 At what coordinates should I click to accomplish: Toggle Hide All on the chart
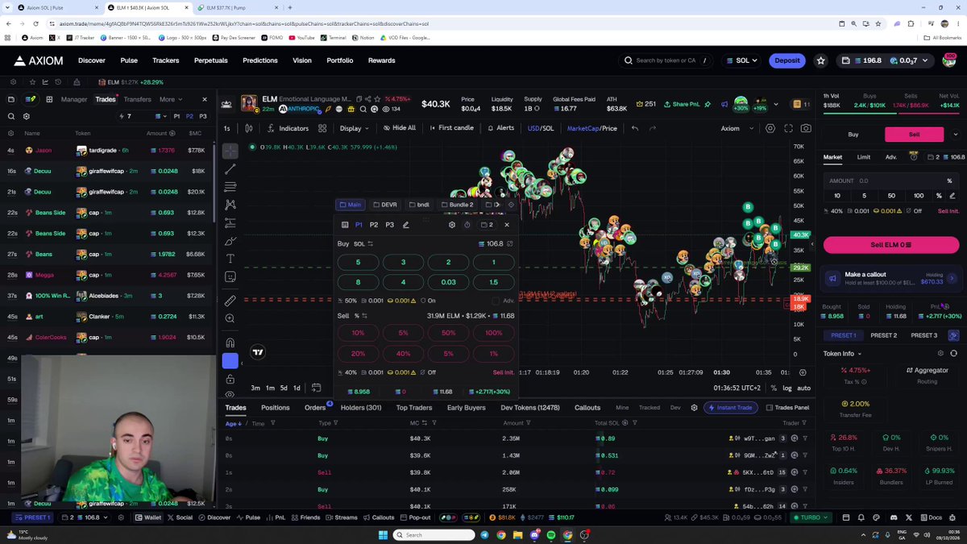(400, 128)
